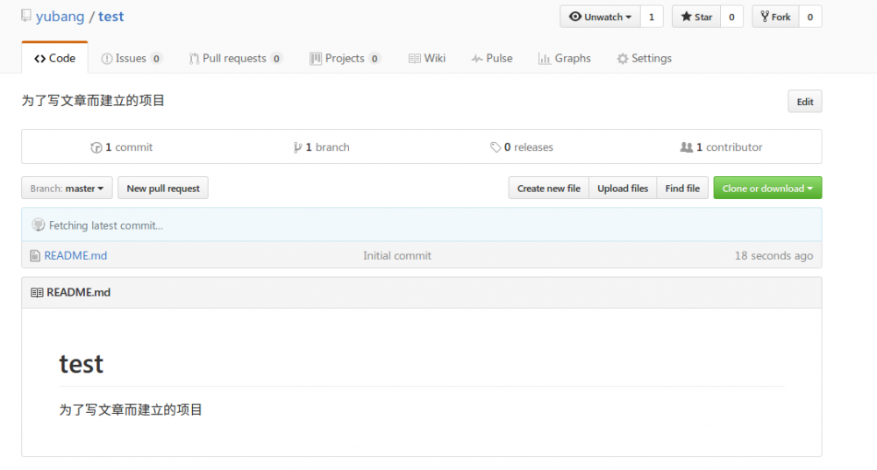The height and width of the screenshot is (470, 877).
Task: Go to the Pulse tab
Action: click(x=492, y=58)
